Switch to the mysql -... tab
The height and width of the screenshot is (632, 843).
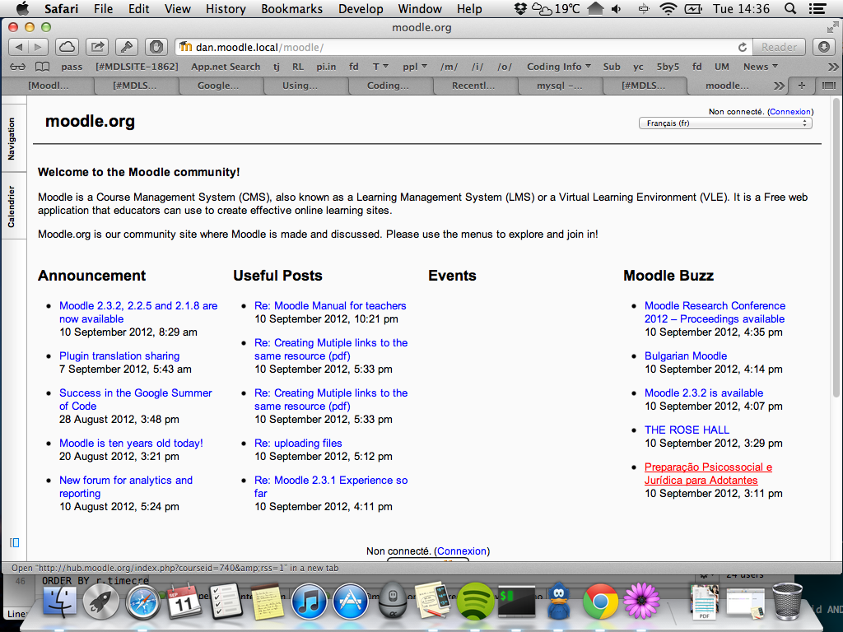click(x=560, y=86)
